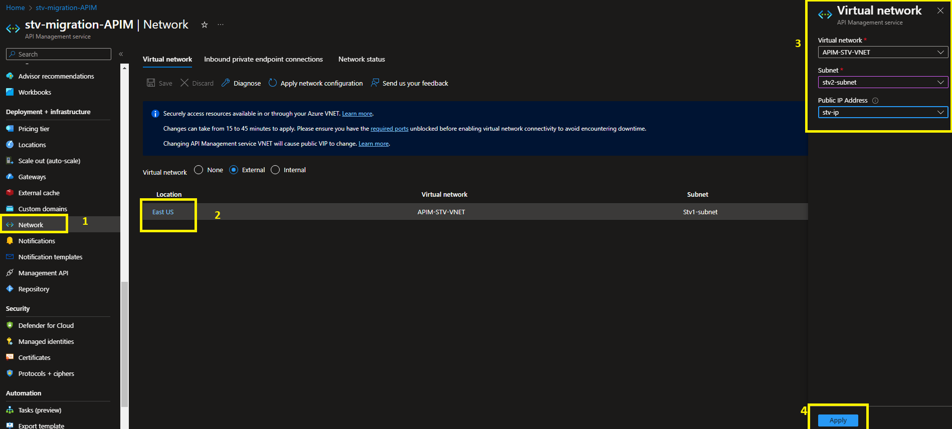This screenshot has width=952, height=429.
Task: Click into the sidebar Search field
Action: coord(59,54)
